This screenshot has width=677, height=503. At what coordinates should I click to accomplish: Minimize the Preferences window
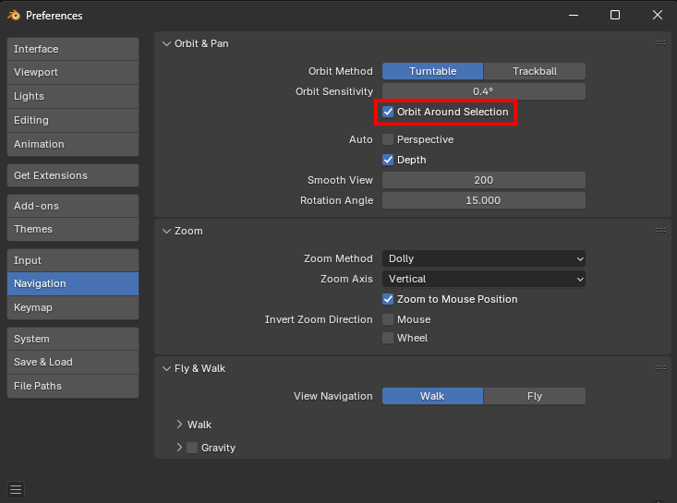pos(574,15)
